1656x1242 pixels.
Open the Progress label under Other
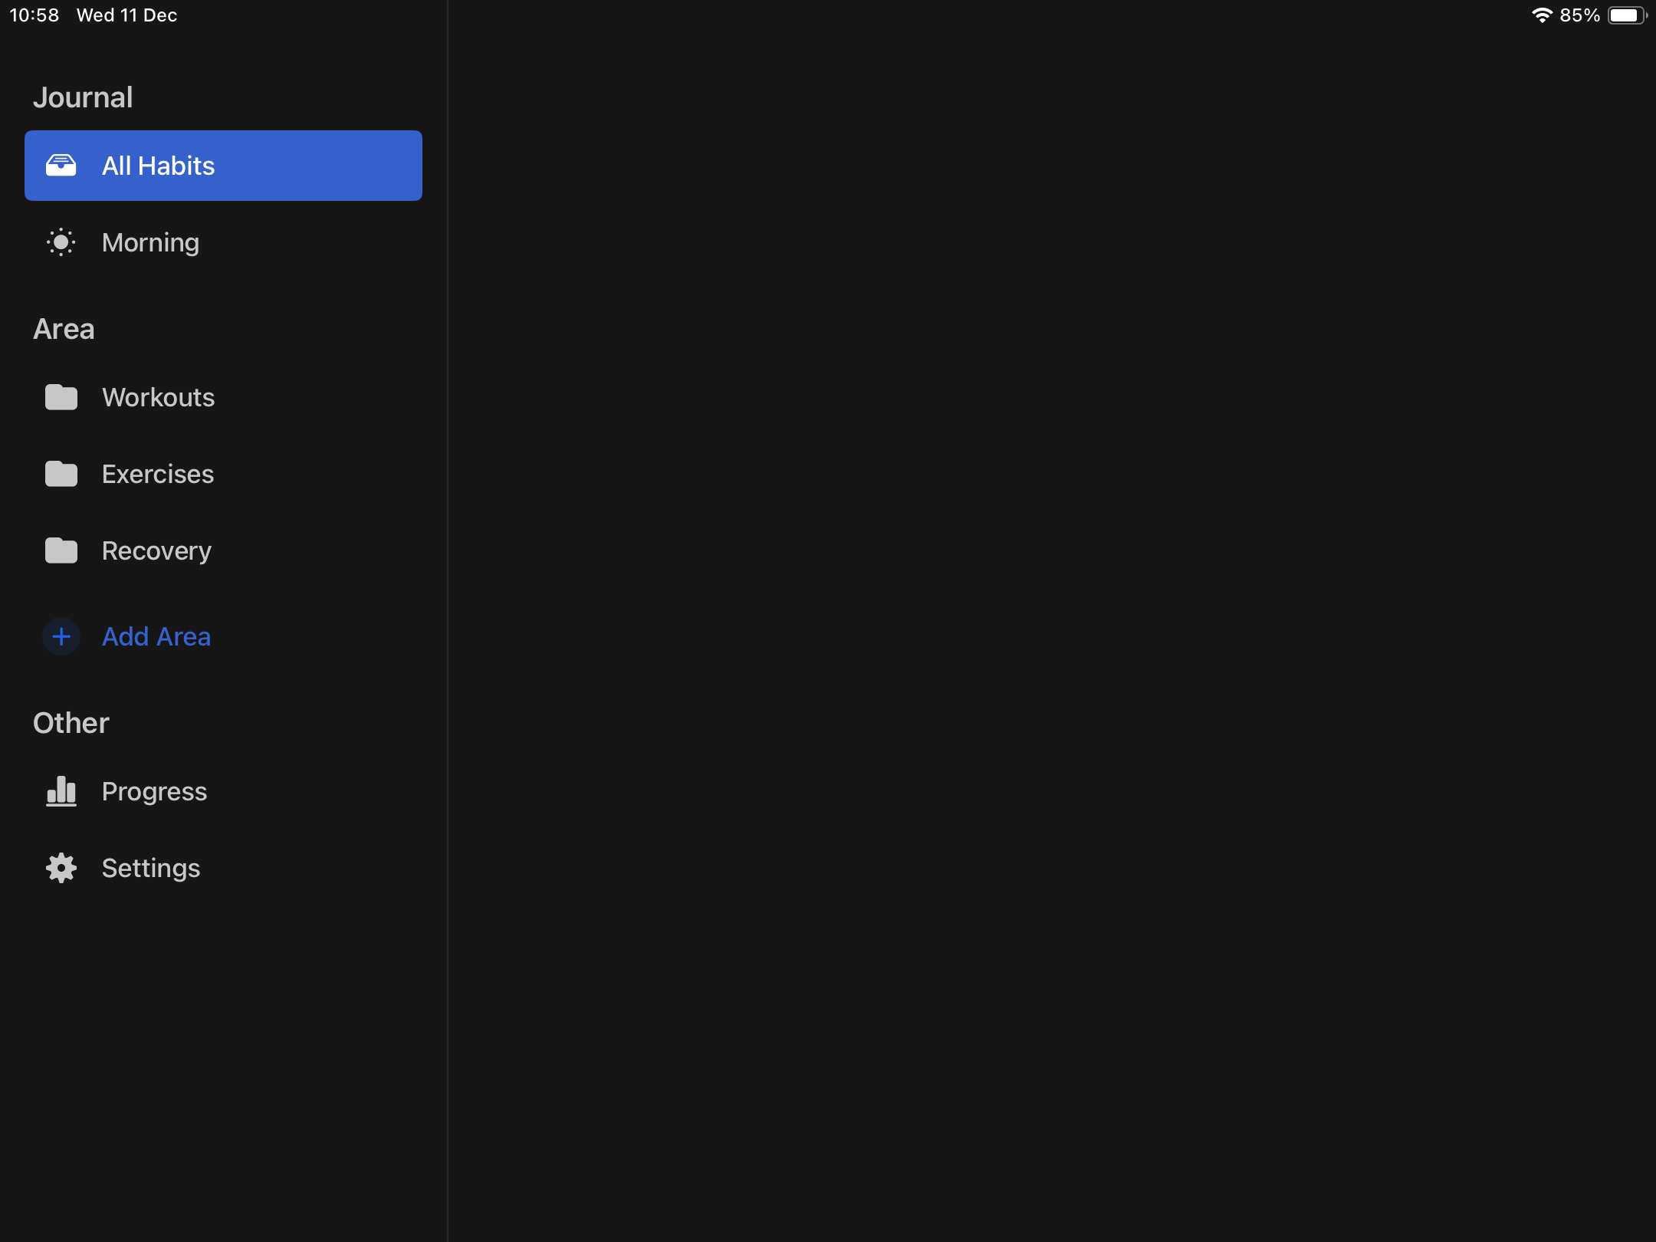tap(154, 791)
